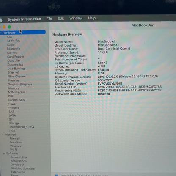Open the Apple menu icon
176x176 pixels.
[1, 19]
